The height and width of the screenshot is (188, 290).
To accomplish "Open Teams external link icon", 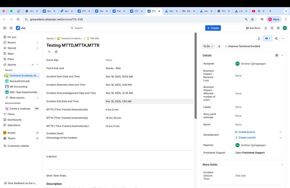I will click(x=37, y=138).
